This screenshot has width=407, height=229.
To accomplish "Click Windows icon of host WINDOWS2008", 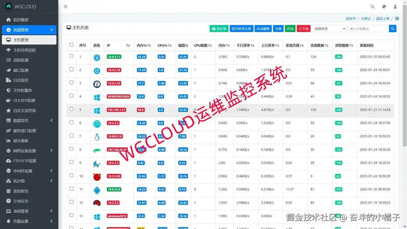I will [x=97, y=97].
